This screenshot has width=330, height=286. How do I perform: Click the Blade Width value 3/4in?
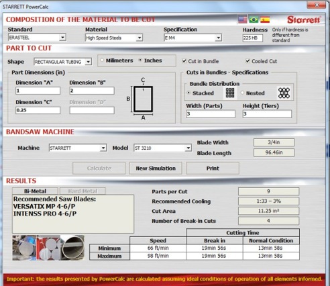click(274, 142)
